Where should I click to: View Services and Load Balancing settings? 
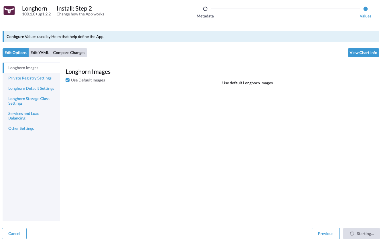(x=24, y=115)
